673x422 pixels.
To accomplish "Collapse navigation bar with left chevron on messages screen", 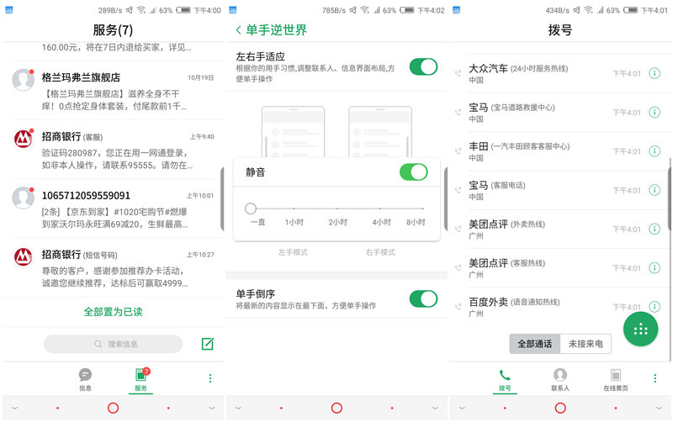I will (x=15, y=408).
